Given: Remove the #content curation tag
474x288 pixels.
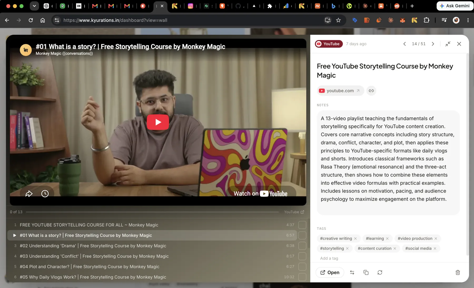Looking at the screenshot, I should (394, 248).
